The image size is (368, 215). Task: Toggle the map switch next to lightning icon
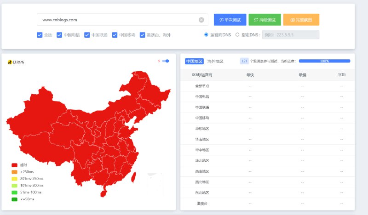[x=166, y=61]
